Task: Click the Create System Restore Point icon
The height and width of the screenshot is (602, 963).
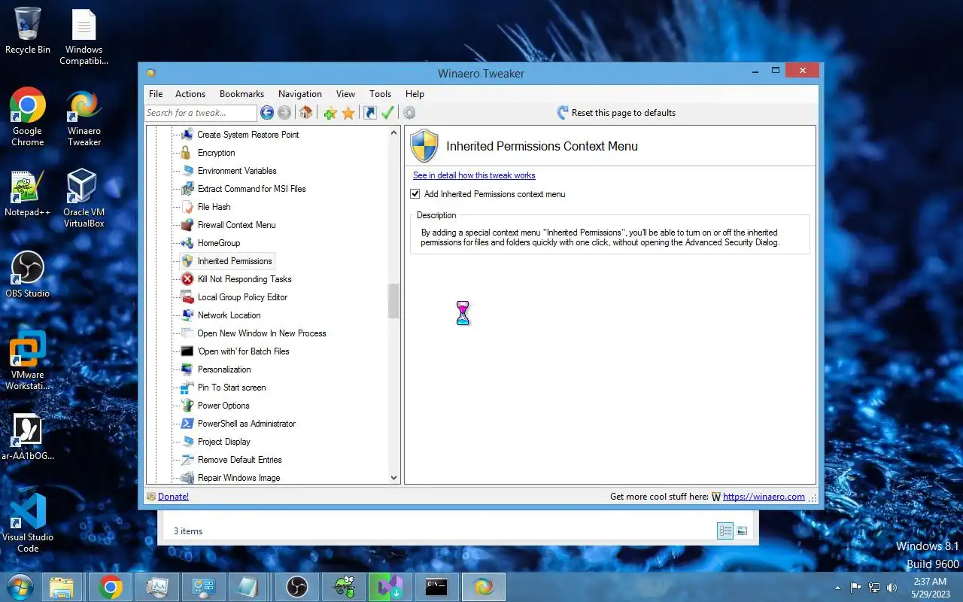Action: [x=187, y=135]
